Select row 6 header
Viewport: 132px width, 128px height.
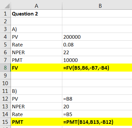(5, 52)
